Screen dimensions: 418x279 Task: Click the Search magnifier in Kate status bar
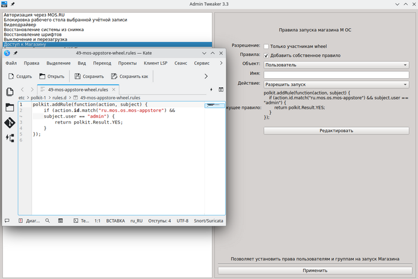(47, 220)
